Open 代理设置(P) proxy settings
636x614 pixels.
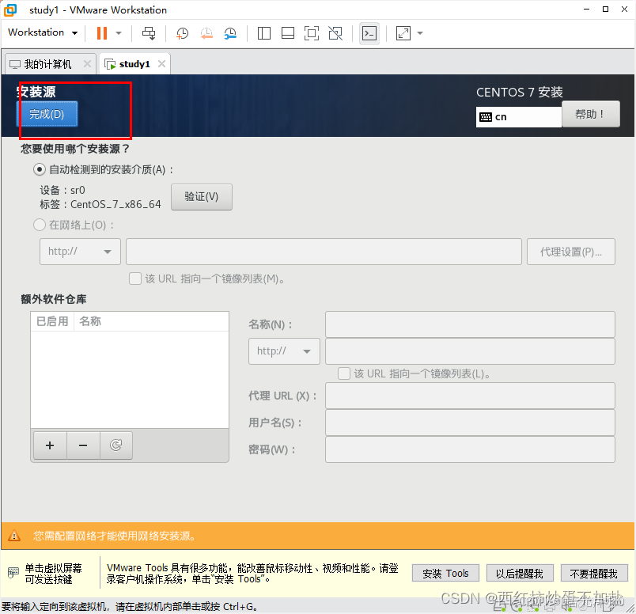[570, 252]
